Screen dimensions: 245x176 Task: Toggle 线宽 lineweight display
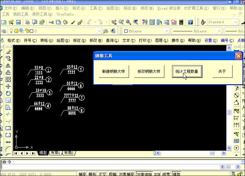pos(166,174)
